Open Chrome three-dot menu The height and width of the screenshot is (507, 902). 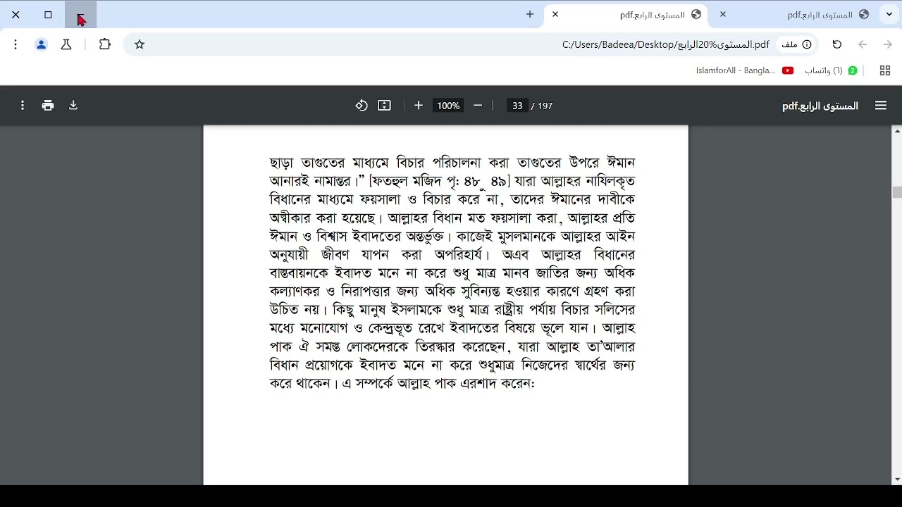[16, 44]
